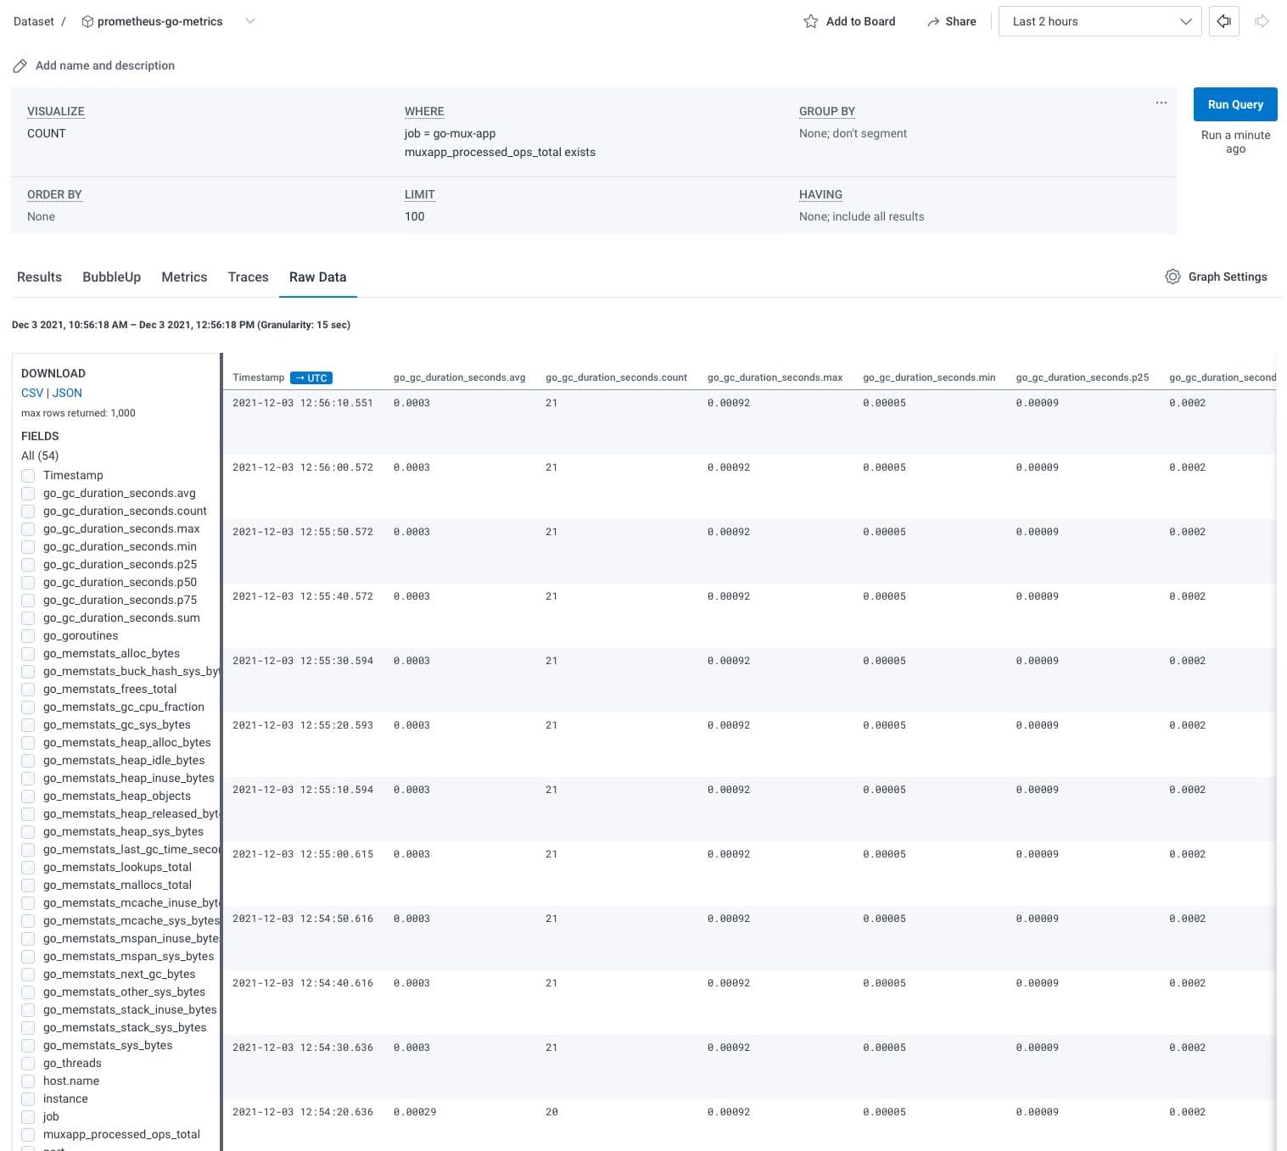The image size is (1287, 1151).
Task: Open the Traces tab
Action: click(x=247, y=277)
